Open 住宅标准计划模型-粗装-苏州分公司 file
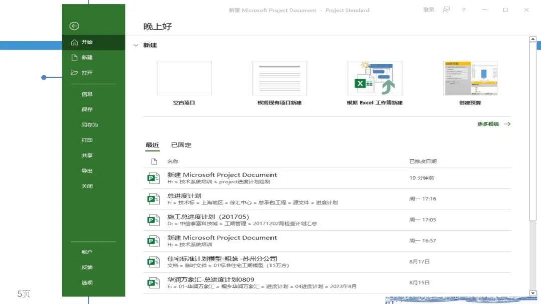 coord(327,262)
